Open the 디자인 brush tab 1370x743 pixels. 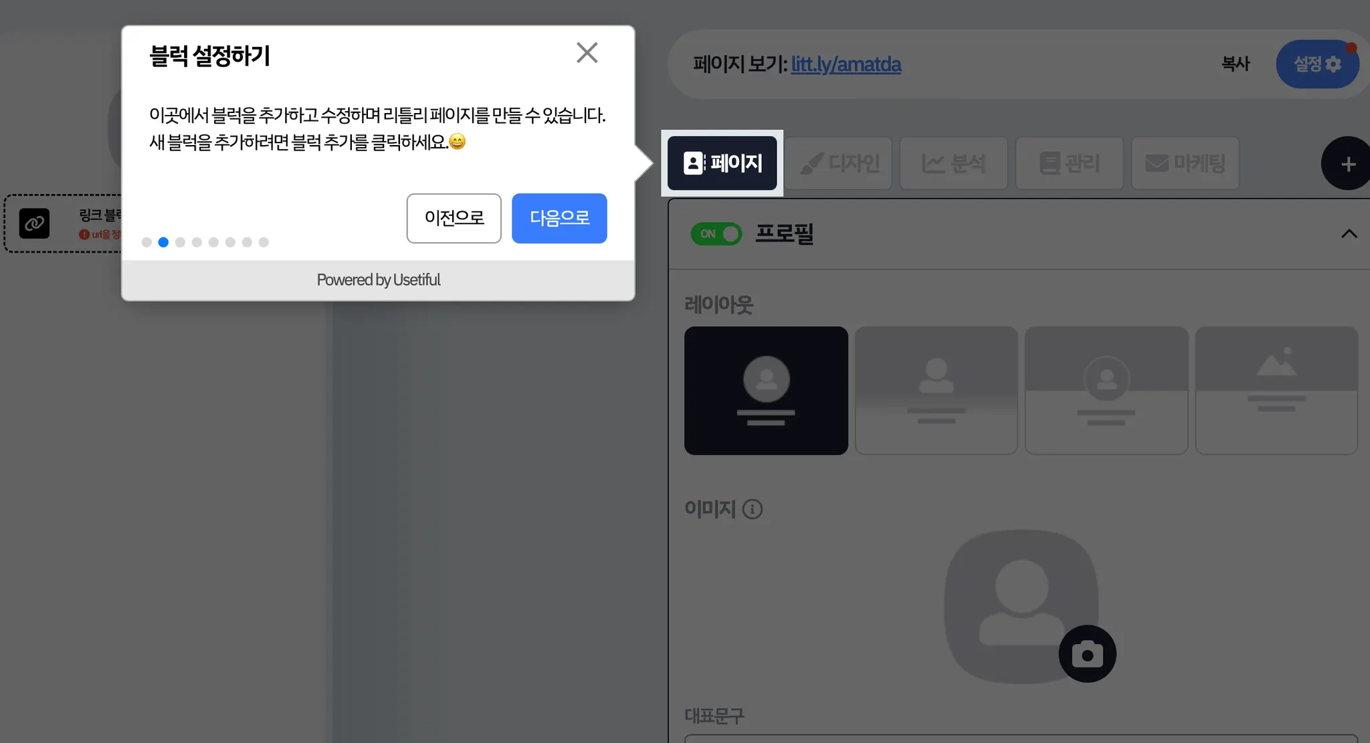(x=840, y=163)
